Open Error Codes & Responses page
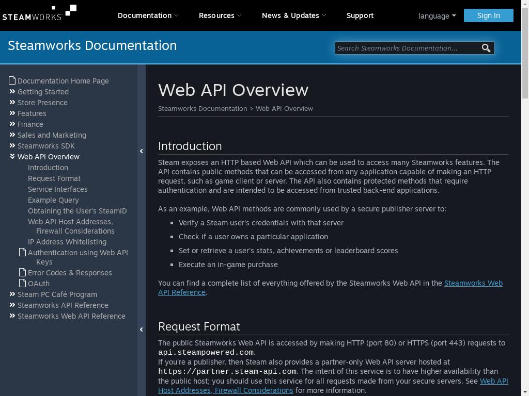This screenshot has width=529, height=396. [70, 273]
